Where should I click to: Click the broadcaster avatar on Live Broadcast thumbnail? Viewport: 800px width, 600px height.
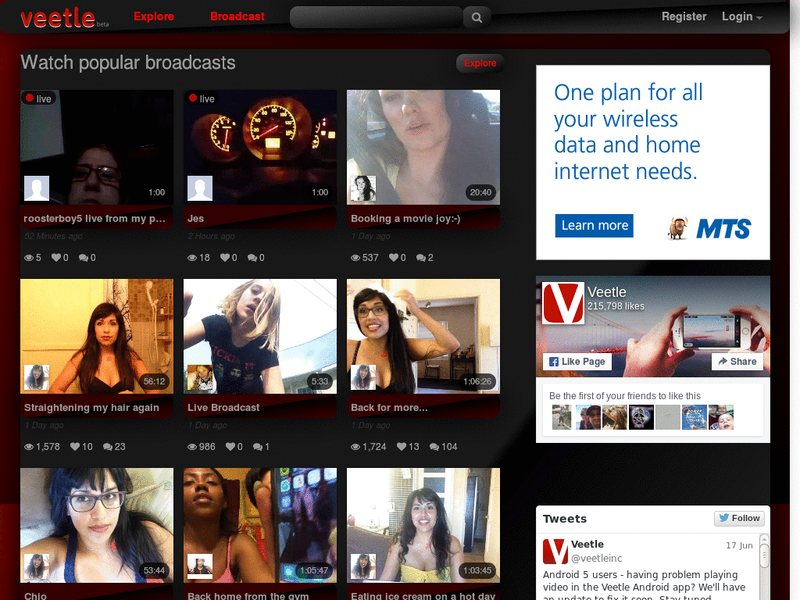click(x=200, y=377)
